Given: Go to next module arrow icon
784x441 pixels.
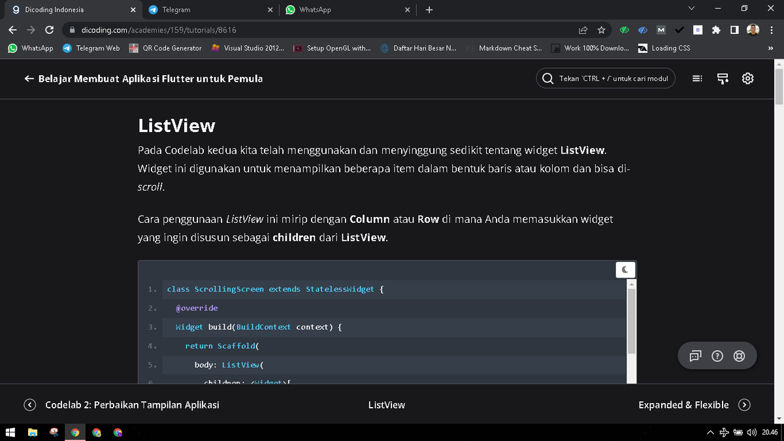Looking at the screenshot, I should 744,404.
